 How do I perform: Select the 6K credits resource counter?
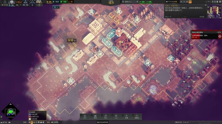[49, 2]
